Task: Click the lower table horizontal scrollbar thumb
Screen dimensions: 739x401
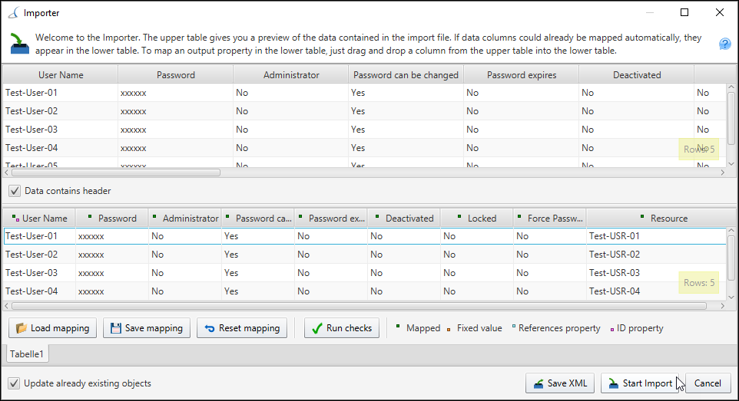Action: point(360,306)
